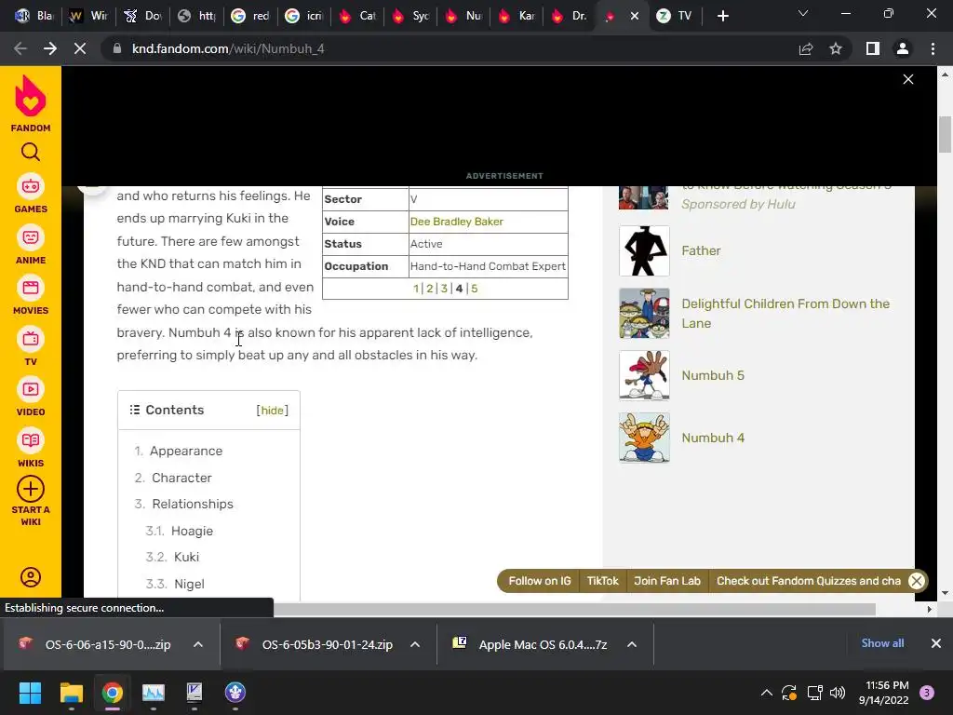This screenshot has width=953, height=715.
Task: Open clock and date in taskbar
Action: (x=884, y=693)
